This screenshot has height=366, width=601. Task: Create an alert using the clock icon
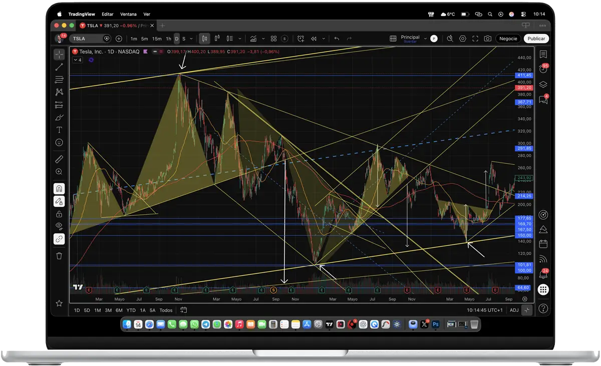click(300, 39)
